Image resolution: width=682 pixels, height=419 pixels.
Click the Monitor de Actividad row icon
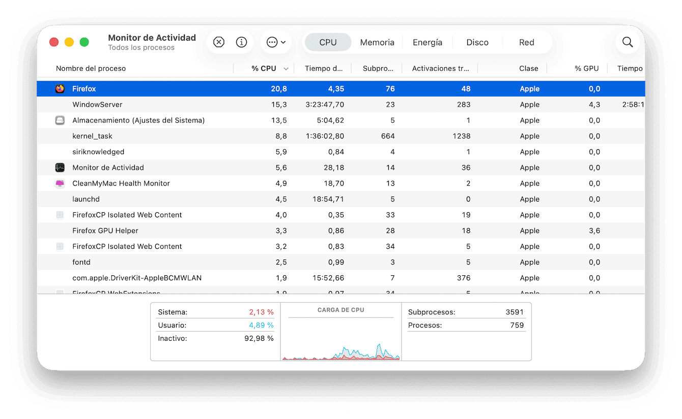[x=60, y=168]
